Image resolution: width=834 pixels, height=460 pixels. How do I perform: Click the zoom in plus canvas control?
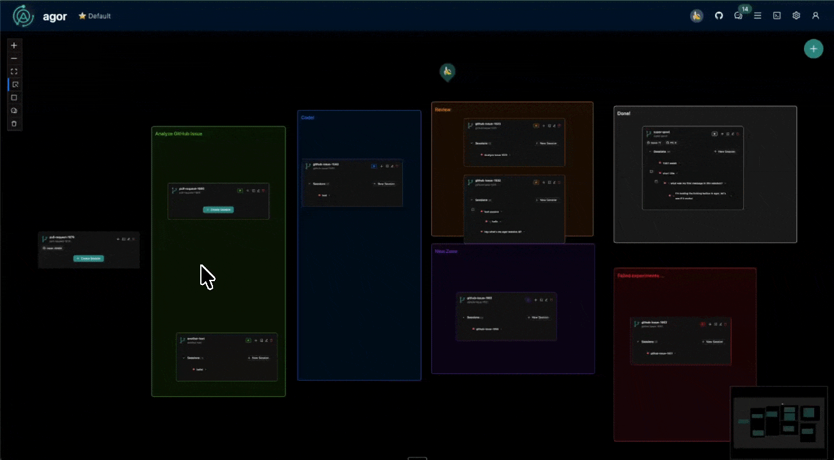[14, 45]
